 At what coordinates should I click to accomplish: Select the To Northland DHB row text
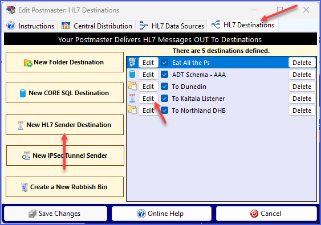coord(199,111)
